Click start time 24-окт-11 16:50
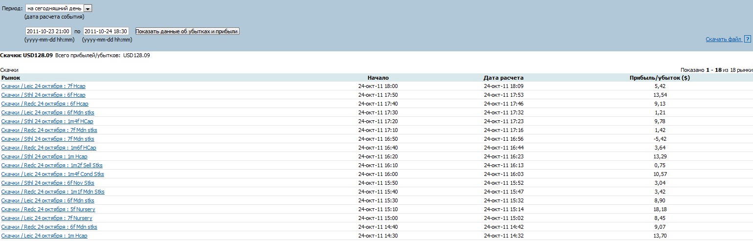The width and height of the screenshot is (753, 241). point(378,139)
